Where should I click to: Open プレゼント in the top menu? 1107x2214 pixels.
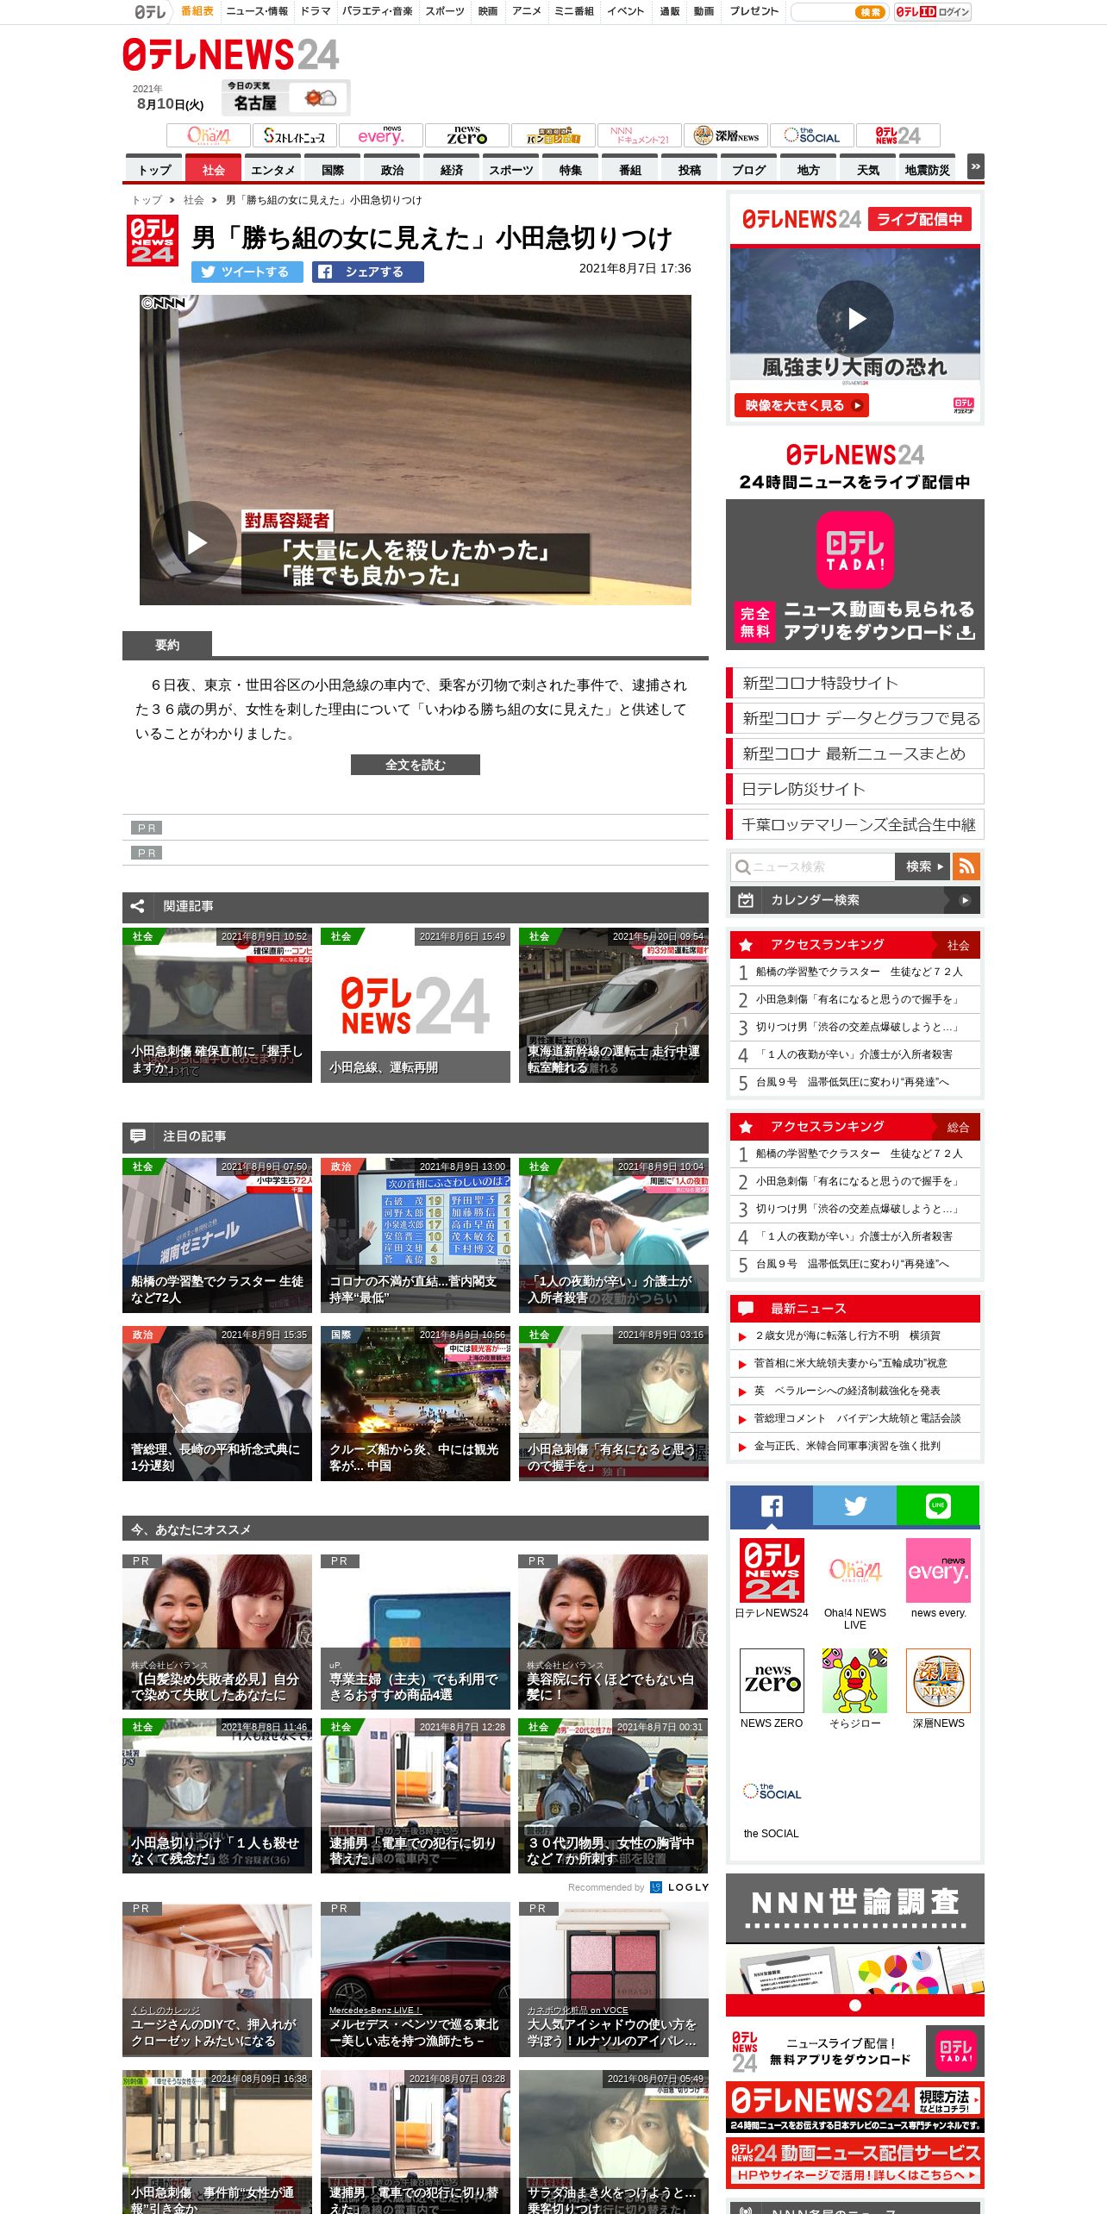[754, 11]
